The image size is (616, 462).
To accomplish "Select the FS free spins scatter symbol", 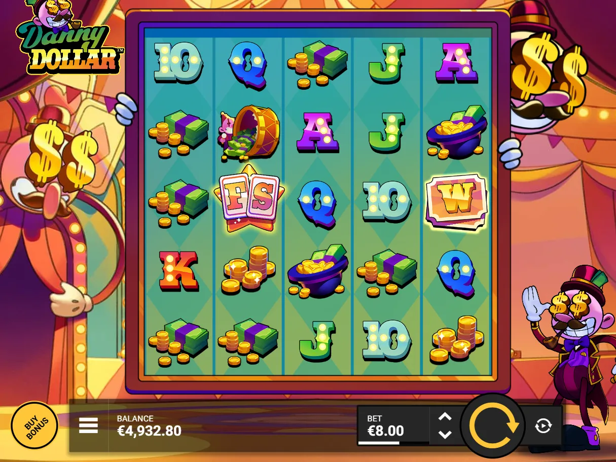I will [x=249, y=198].
